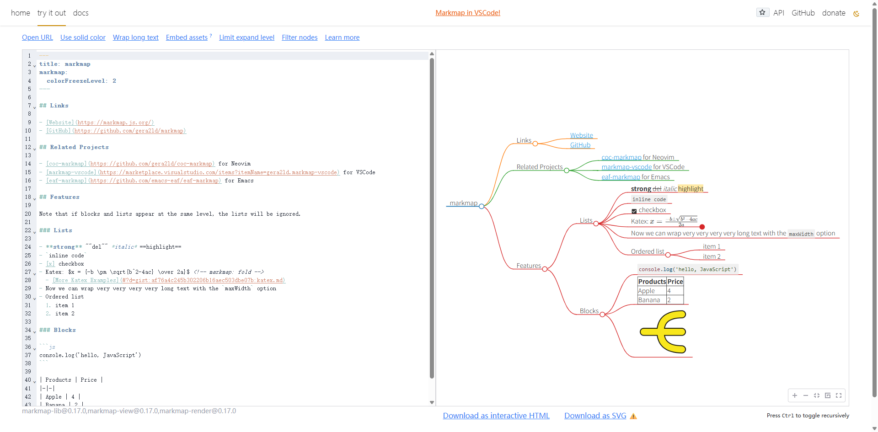Fit the mindmap to window size
The width and height of the screenshot is (878, 432).
pos(817,395)
